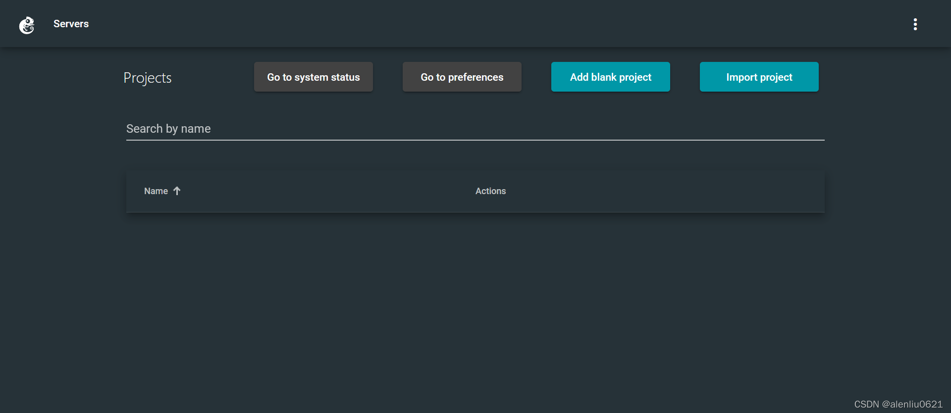The width and height of the screenshot is (951, 413).
Task: Click Go to system status button
Action: click(x=314, y=77)
